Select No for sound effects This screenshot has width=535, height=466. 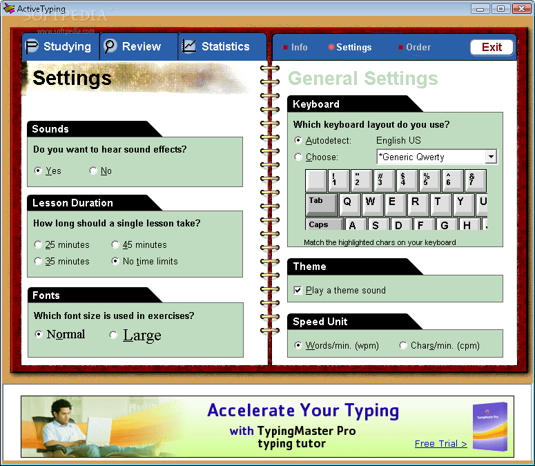coord(100,171)
